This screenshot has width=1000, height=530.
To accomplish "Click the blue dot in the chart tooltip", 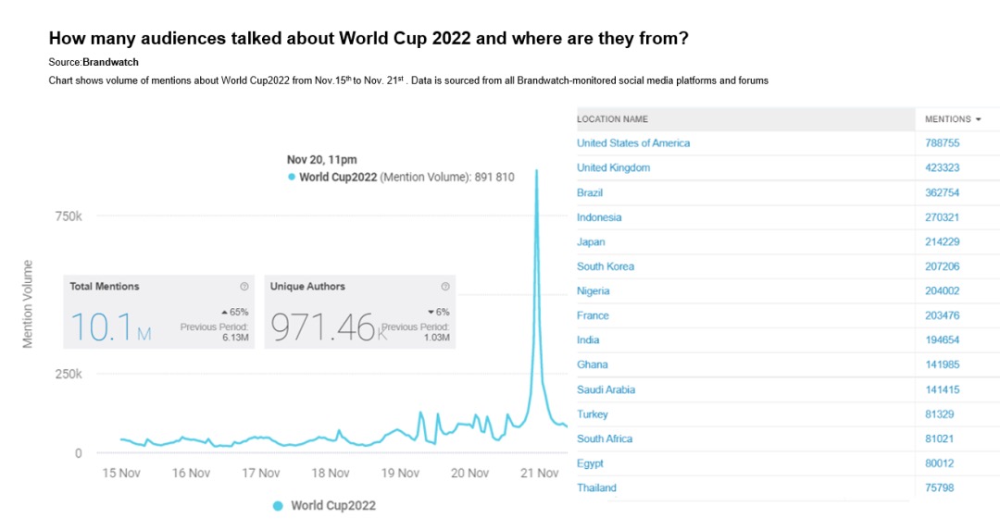I will tap(292, 177).
